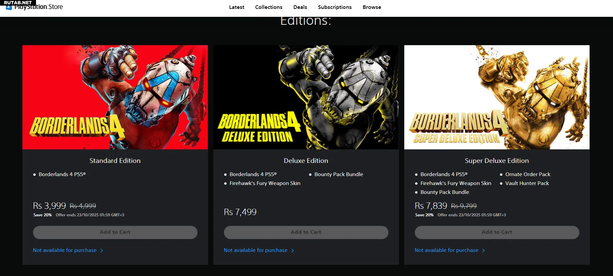The height and width of the screenshot is (276, 613).
Task: Open Standard Edition 'Not available for purchase' link
Action: pyautogui.click(x=65, y=250)
